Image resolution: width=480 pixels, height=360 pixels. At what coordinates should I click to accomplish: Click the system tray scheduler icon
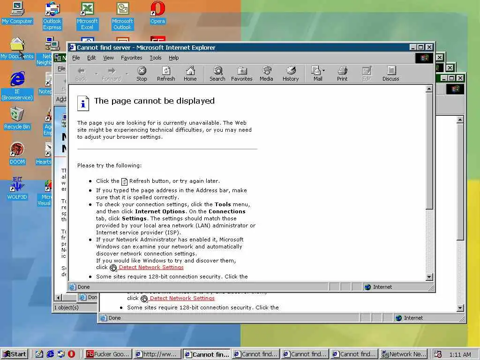point(438,354)
